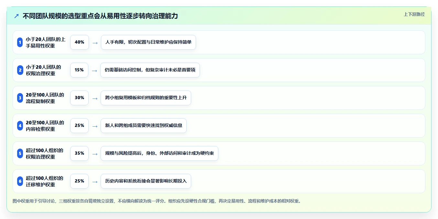Select number badge 6
Image resolution: width=438 pixels, height=219 pixels.
[20, 181]
